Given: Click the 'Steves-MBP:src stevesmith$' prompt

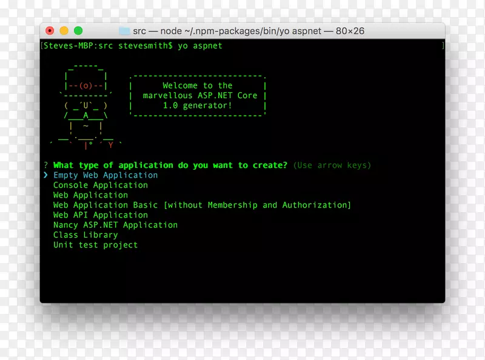Looking at the screenshot, I should tap(108, 46).
